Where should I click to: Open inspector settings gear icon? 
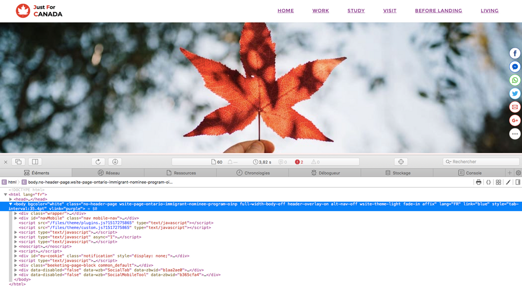[x=518, y=173]
